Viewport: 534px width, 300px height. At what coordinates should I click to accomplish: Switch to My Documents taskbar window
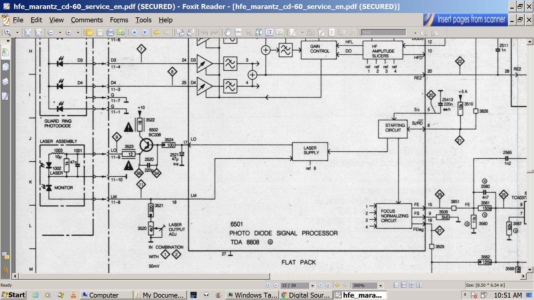click(x=160, y=295)
